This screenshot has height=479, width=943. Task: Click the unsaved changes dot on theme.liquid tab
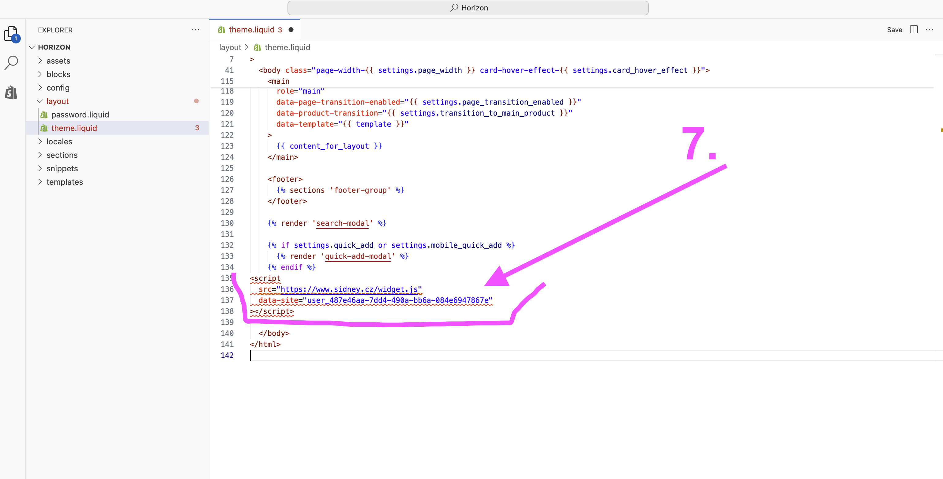pos(291,30)
